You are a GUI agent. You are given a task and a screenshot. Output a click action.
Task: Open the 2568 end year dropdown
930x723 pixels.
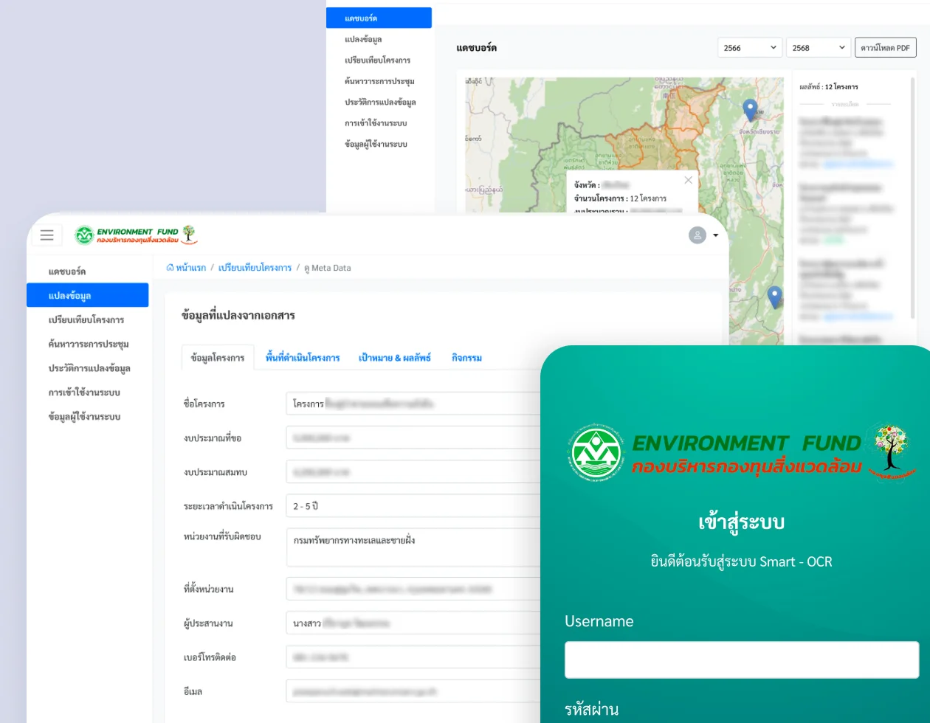[x=819, y=48]
